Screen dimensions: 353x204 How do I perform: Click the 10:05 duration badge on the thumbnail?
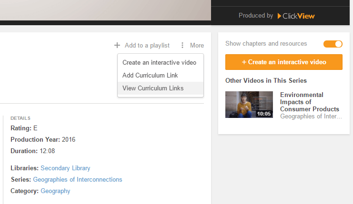(263, 114)
